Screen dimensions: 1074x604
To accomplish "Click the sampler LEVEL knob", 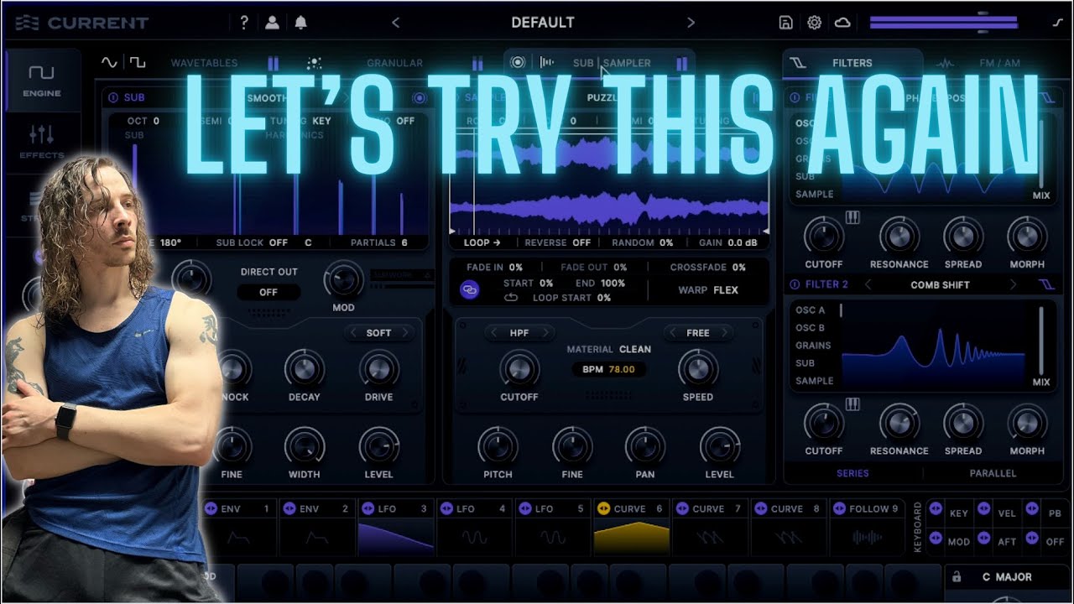I will [x=719, y=445].
